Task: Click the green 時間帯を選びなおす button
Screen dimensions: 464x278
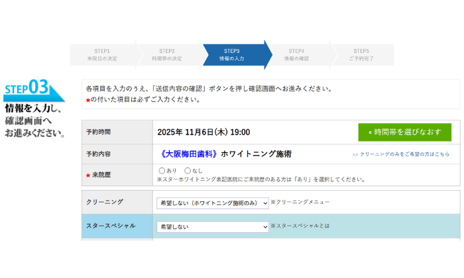Action: tap(404, 132)
